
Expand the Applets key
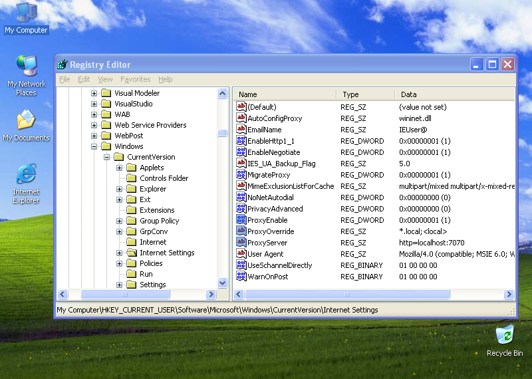119,168
